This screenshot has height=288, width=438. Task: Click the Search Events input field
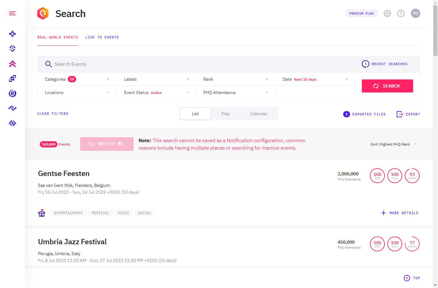199,64
